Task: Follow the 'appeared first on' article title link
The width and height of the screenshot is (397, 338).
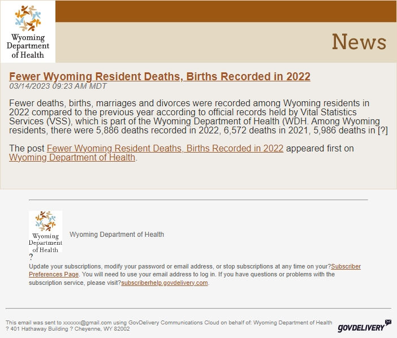Action: pyautogui.click(x=165, y=148)
